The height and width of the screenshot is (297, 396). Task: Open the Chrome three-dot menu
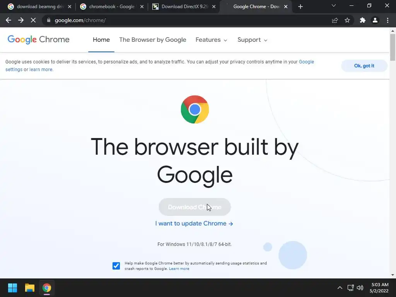387,20
